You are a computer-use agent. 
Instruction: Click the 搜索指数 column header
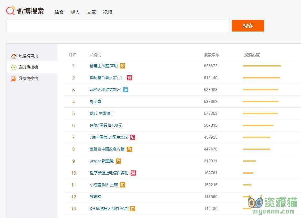[x=212, y=55]
